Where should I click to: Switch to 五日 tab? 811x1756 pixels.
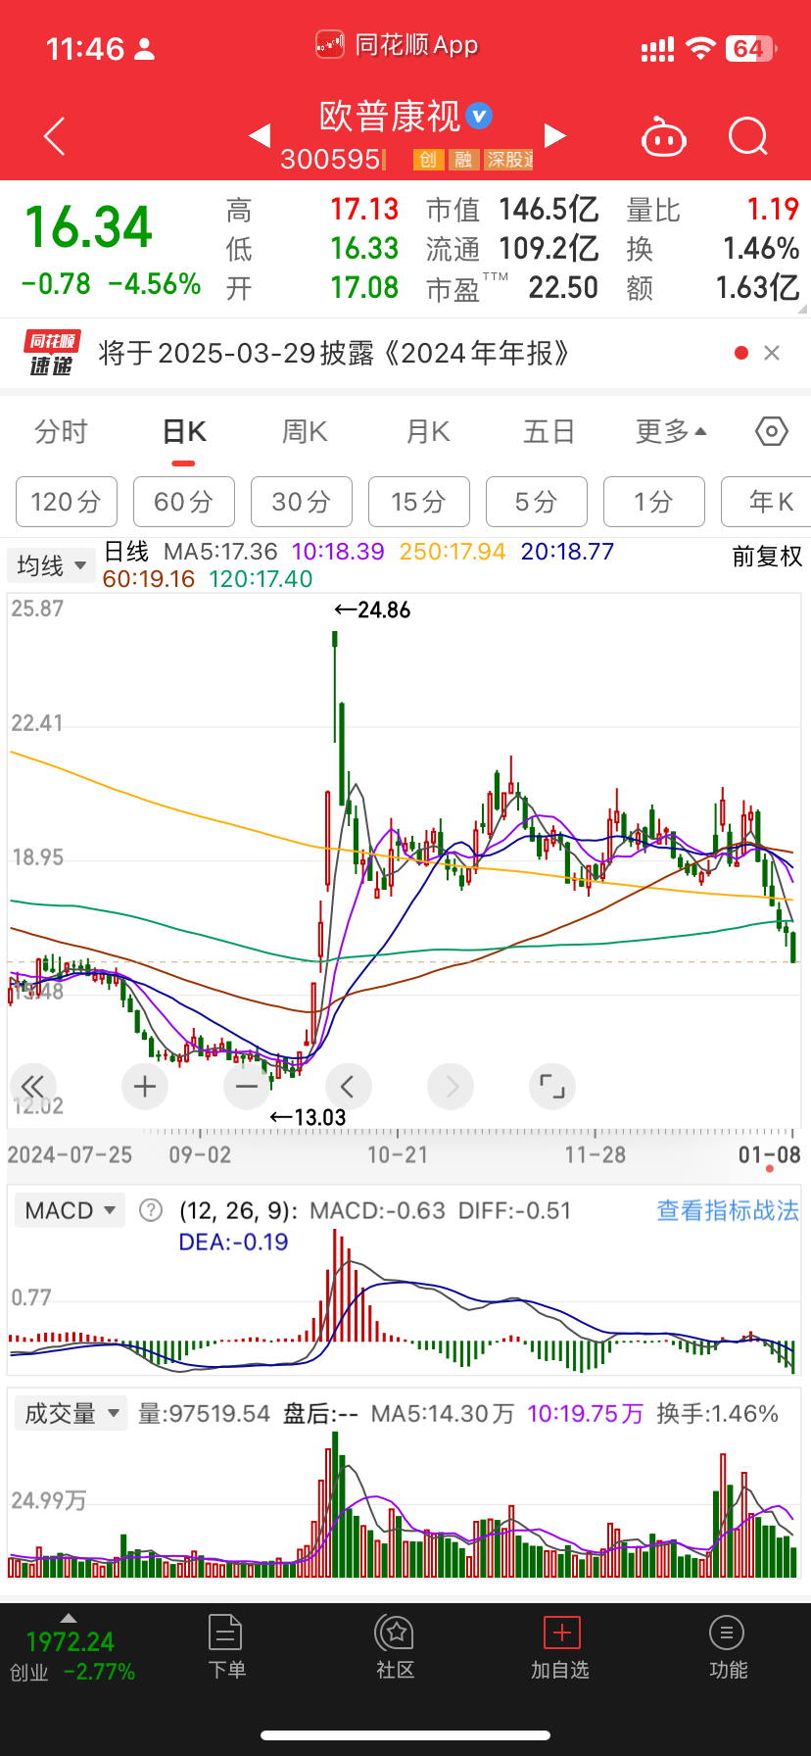[549, 431]
